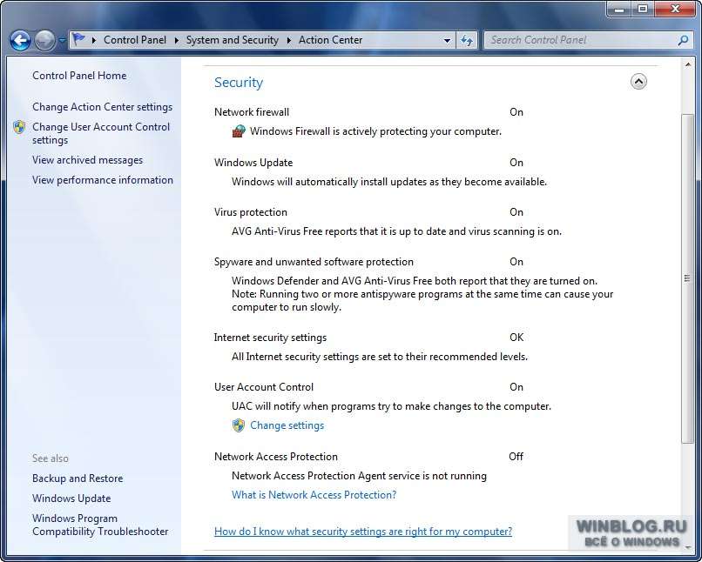Select Control Panel in the breadcrumb
702x562 pixels.
click(135, 40)
